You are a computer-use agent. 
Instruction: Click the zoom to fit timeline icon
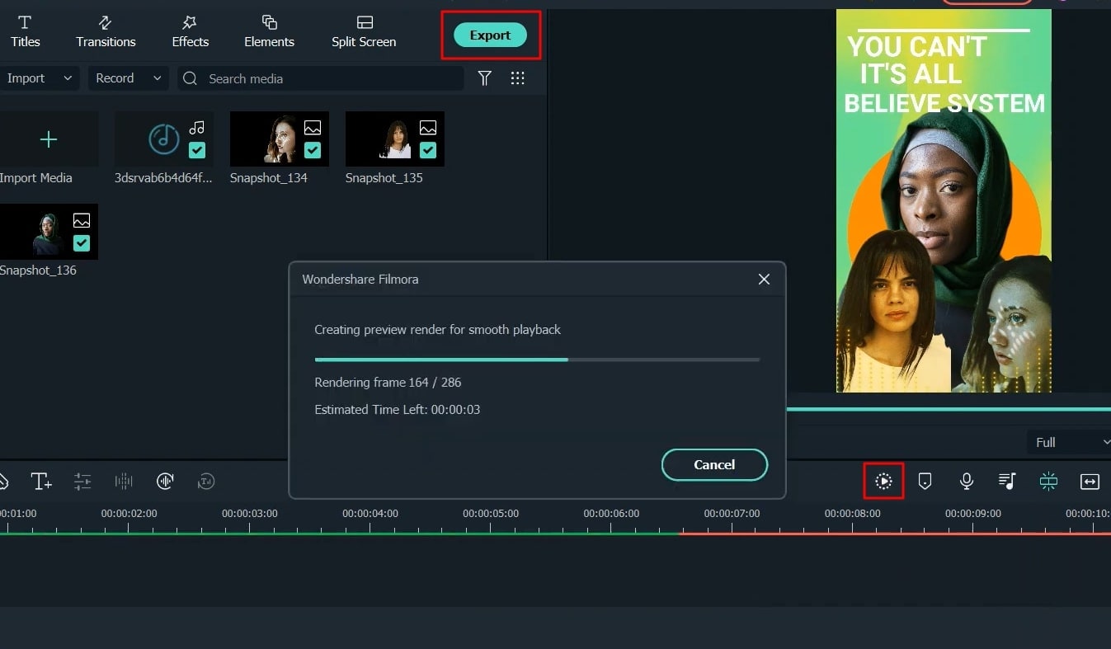[x=1090, y=482]
